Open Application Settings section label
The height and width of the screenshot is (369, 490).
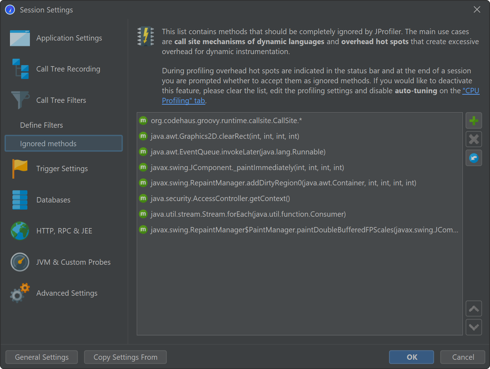click(x=69, y=38)
